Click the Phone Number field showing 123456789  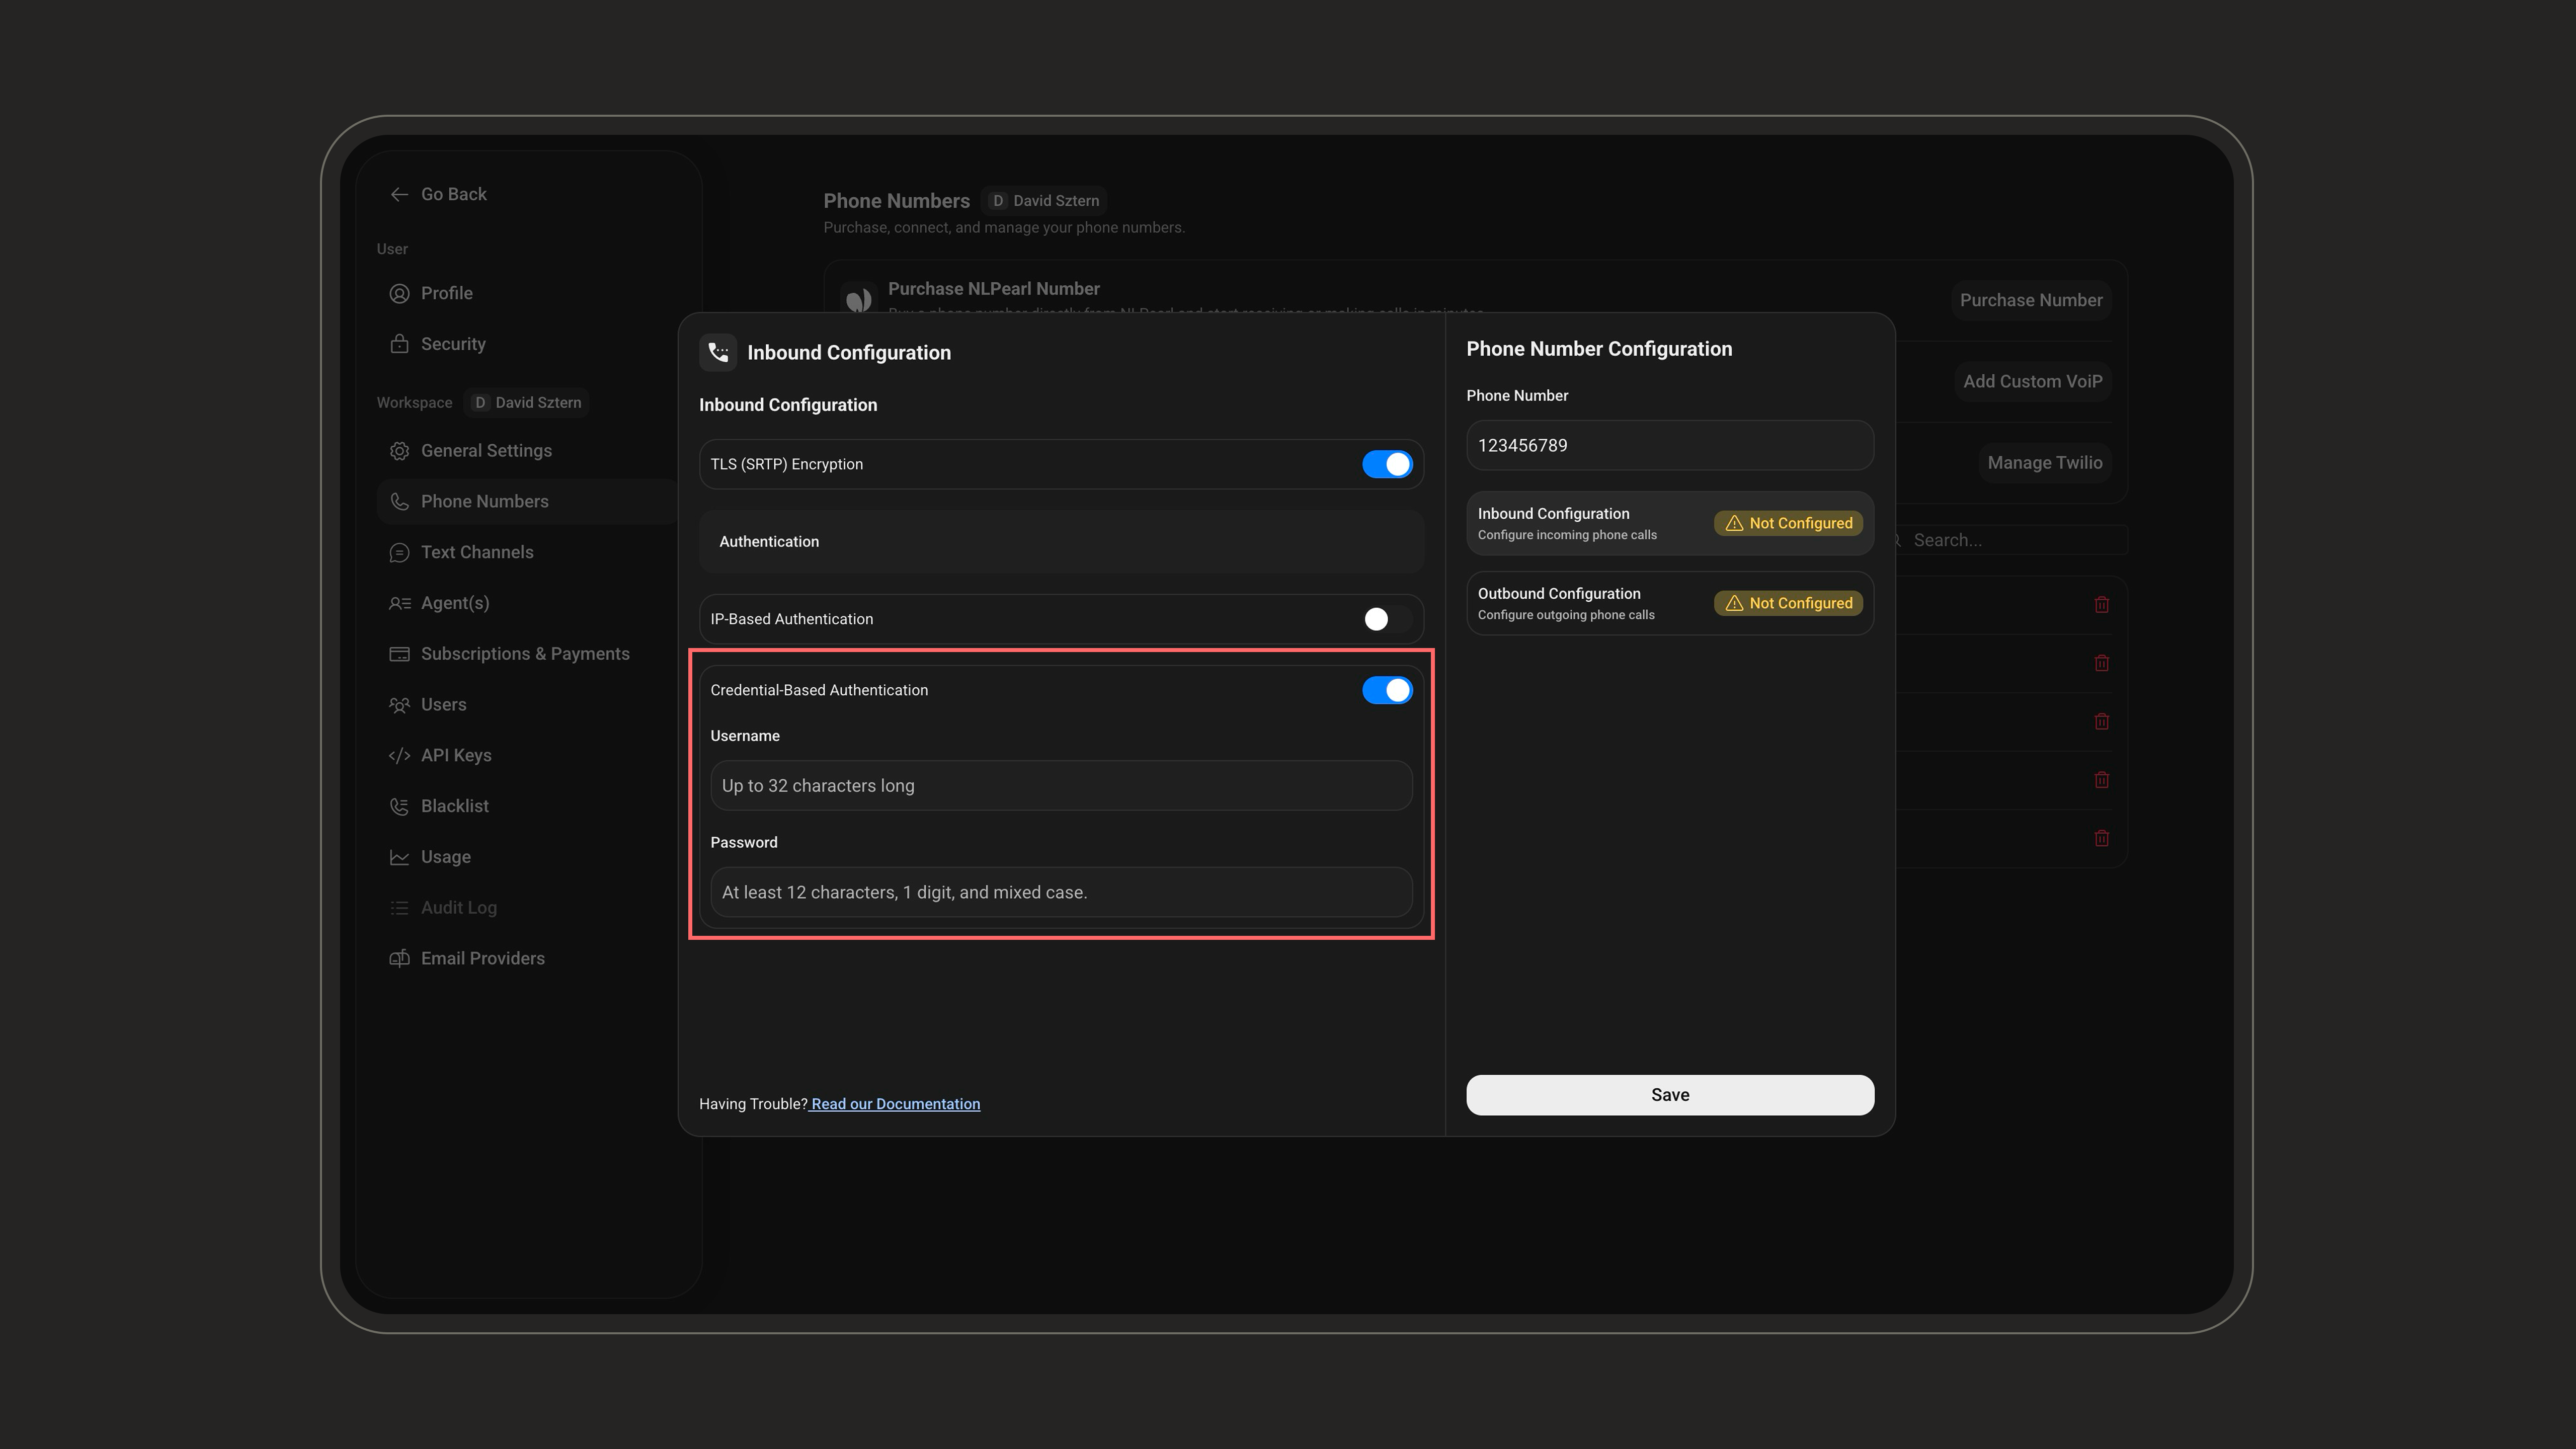pos(1670,446)
